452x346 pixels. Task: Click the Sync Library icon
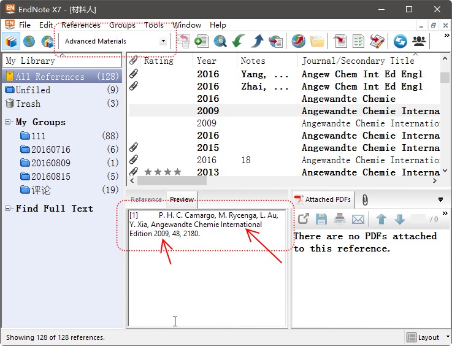point(400,42)
